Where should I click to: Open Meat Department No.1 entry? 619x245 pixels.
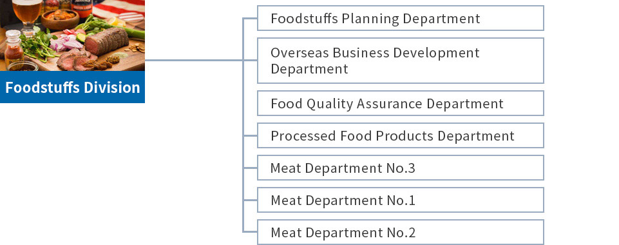(x=400, y=200)
